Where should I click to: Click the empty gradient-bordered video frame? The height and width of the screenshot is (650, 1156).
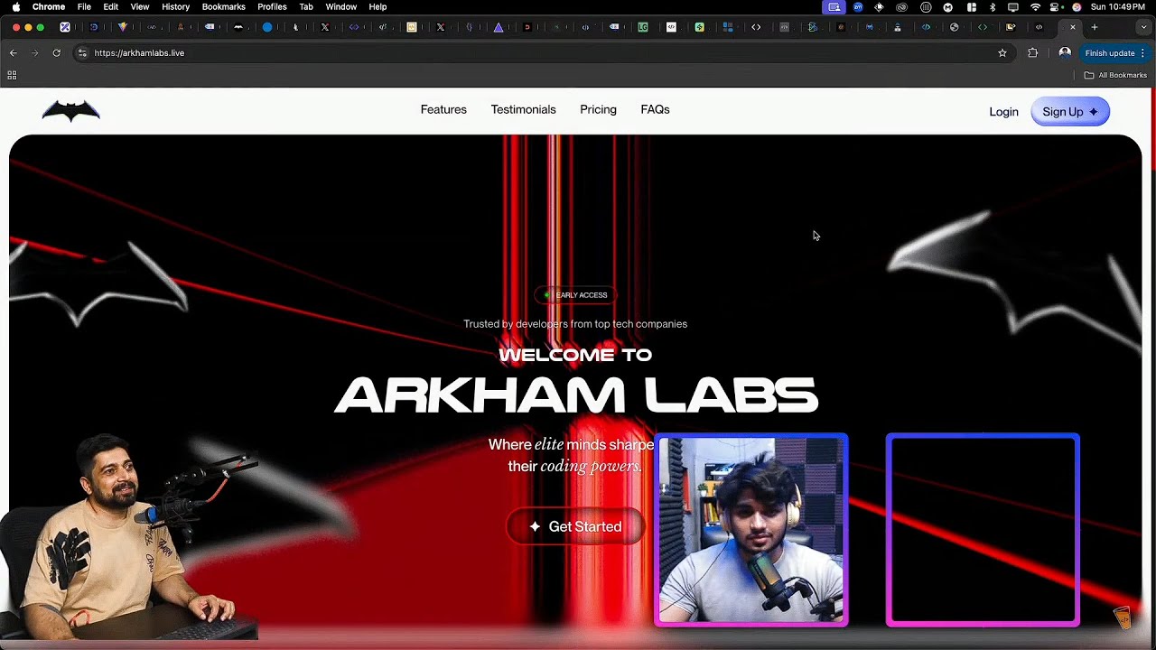click(983, 530)
